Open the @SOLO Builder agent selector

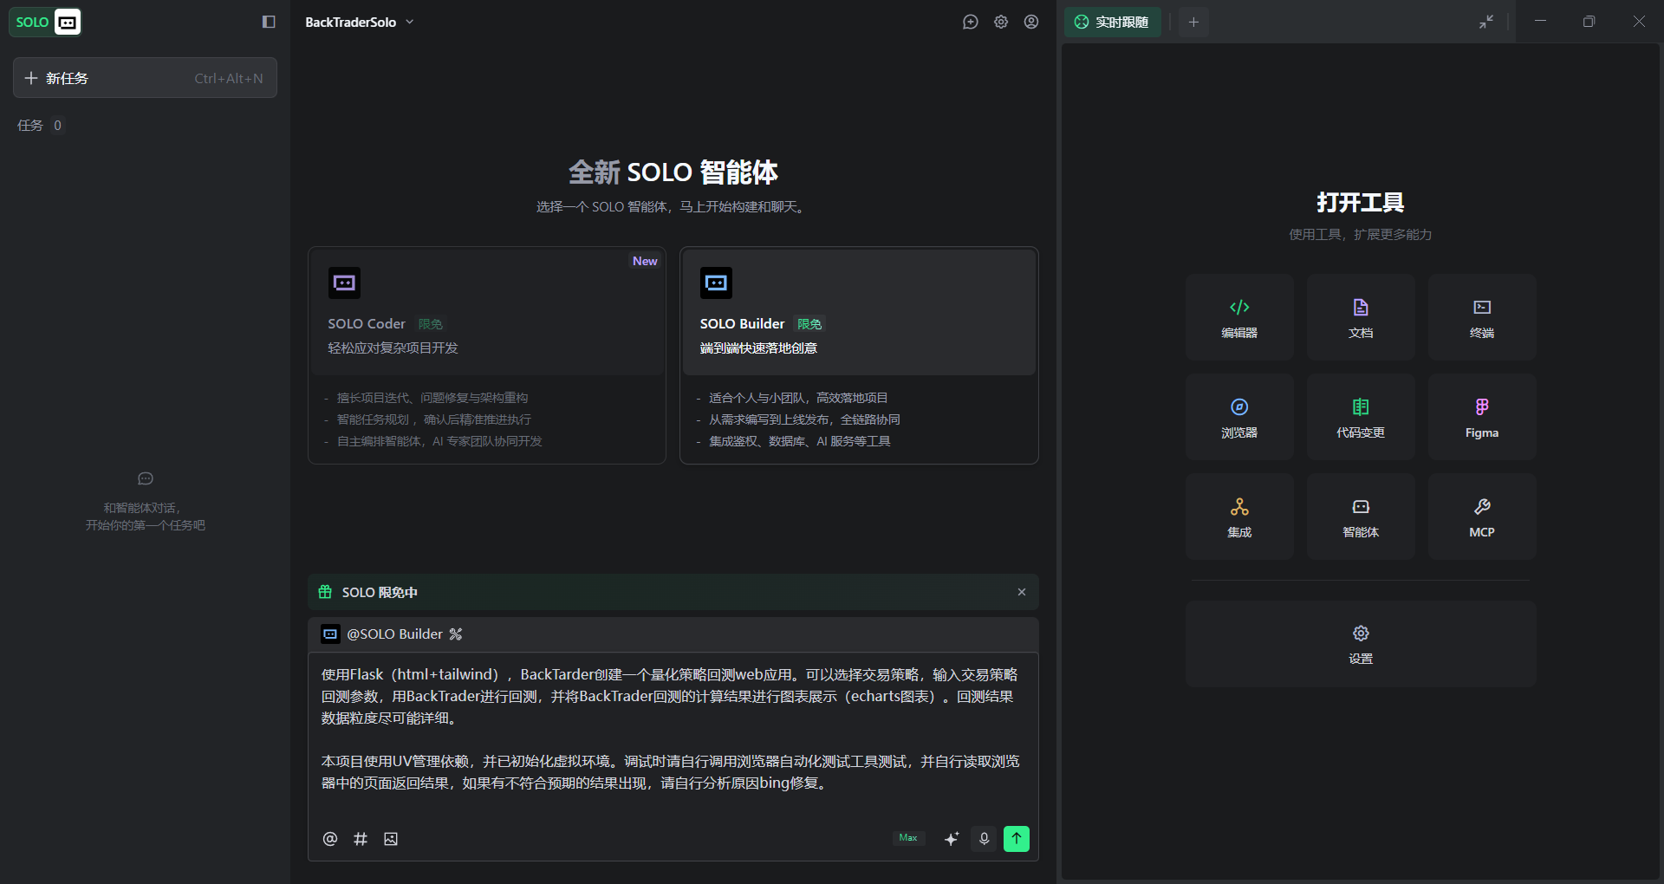pos(392,634)
